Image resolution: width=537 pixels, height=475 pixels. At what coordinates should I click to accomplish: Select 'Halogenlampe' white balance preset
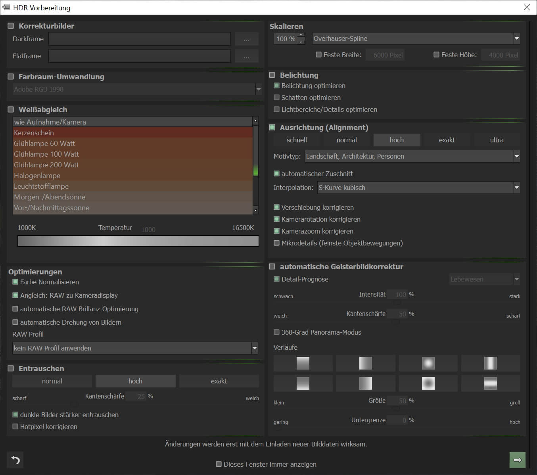click(37, 176)
